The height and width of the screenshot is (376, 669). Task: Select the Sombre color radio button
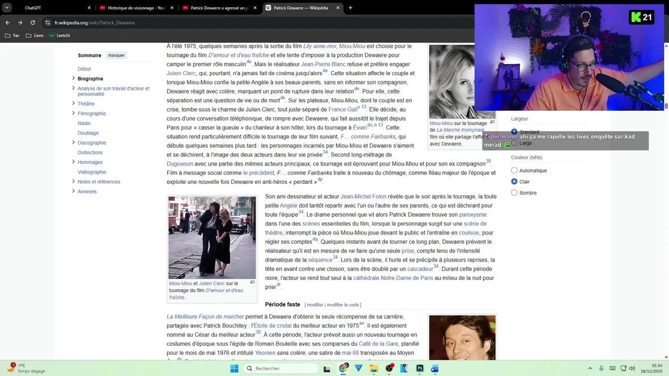[514, 193]
